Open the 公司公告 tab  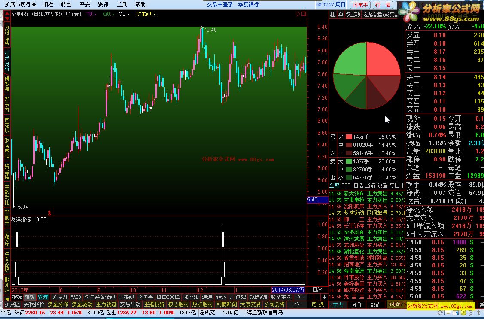[x=274, y=304]
